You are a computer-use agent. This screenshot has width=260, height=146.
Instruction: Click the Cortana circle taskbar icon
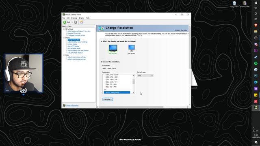coord(256,13)
